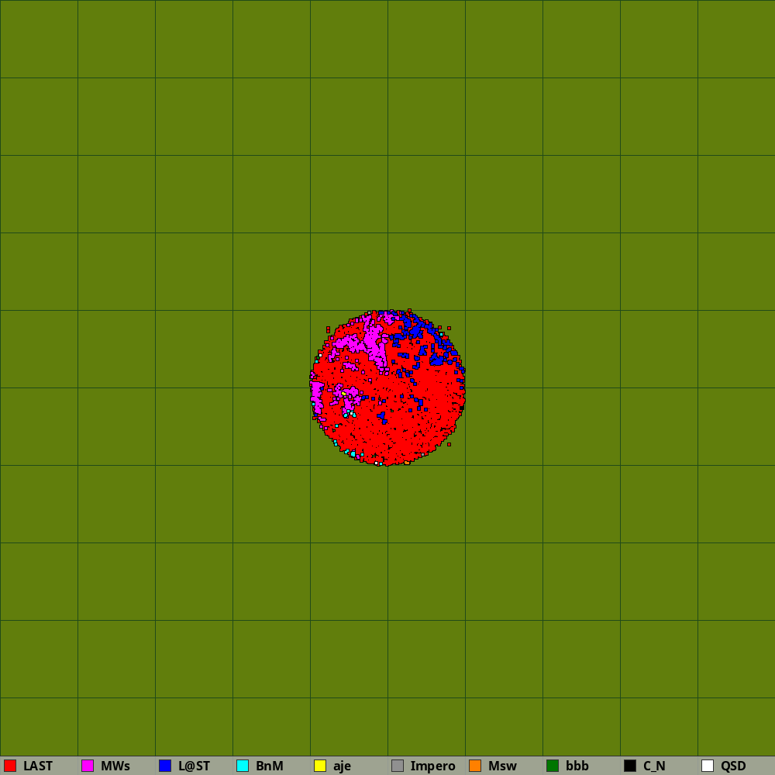
Task: Select the blue L@ST legend swatch
Action: tap(165, 766)
